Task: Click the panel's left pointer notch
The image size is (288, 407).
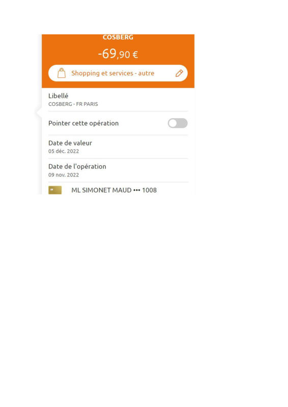Action: [x=39, y=112]
